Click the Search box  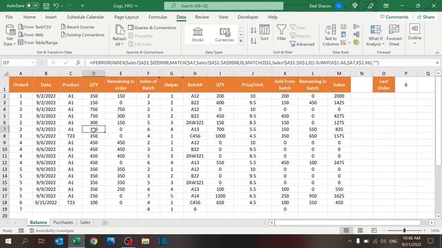pos(224,6)
